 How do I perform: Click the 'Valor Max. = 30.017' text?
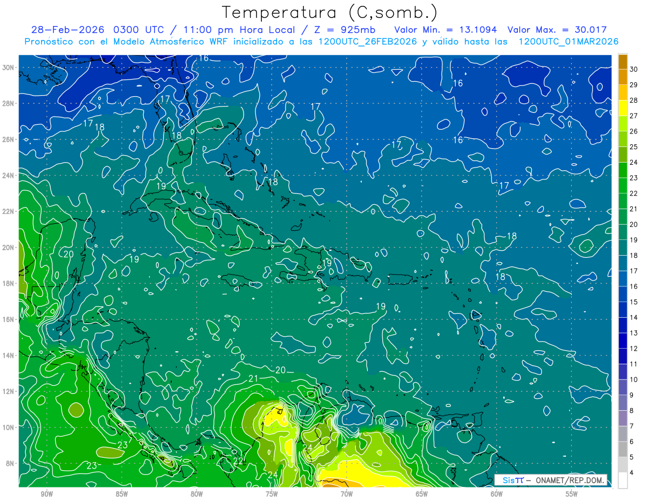pos(557,30)
